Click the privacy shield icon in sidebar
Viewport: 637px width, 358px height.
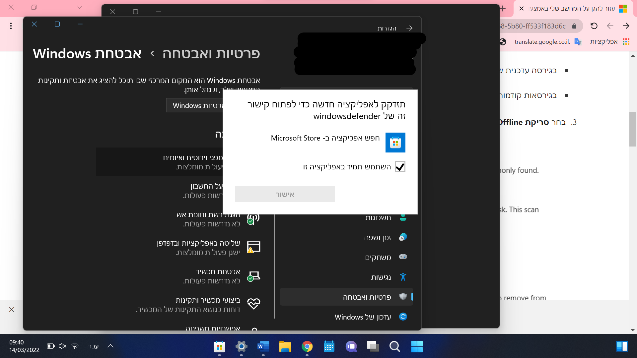pyautogui.click(x=403, y=297)
